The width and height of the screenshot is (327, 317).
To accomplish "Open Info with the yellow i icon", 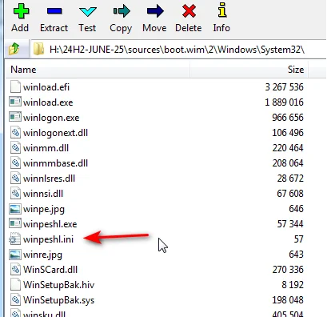I will pos(222,10).
